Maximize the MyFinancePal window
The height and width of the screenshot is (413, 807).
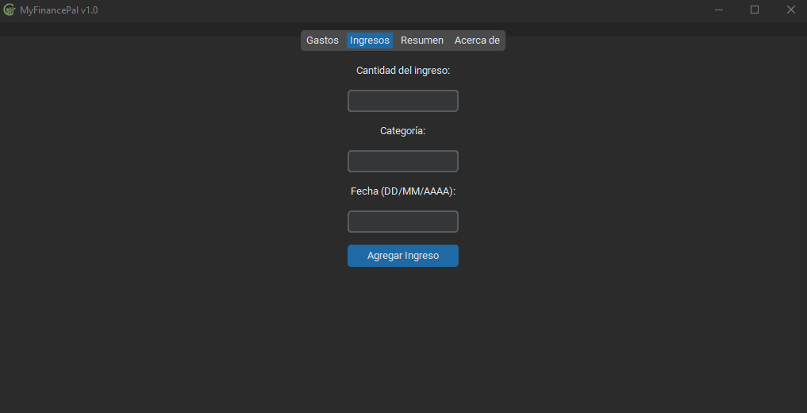pyautogui.click(x=755, y=10)
